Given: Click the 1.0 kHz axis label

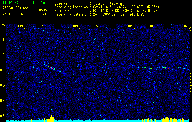Looking at the screenshot, I should (2, 55).
